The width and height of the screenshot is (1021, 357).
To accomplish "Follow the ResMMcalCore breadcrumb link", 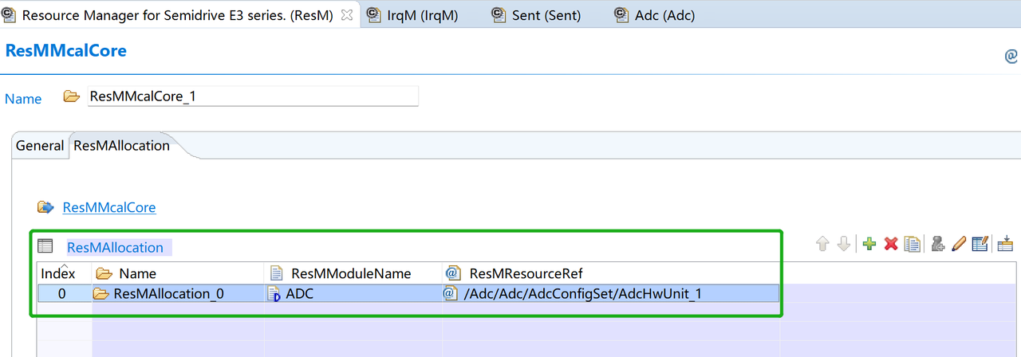I will coord(109,207).
